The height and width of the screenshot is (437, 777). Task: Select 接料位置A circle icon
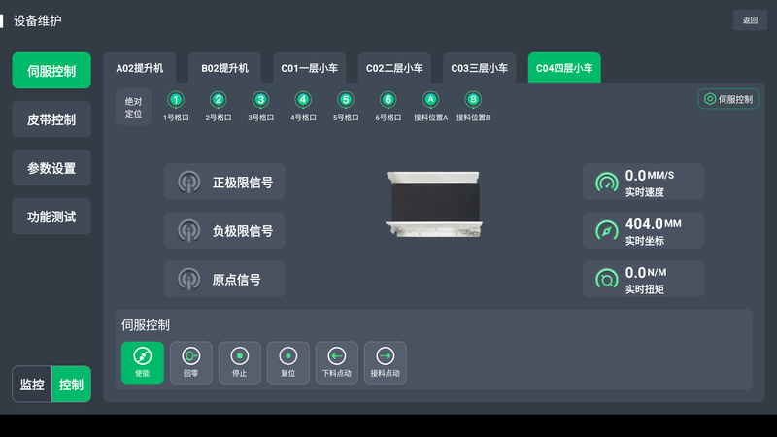point(430,100)
